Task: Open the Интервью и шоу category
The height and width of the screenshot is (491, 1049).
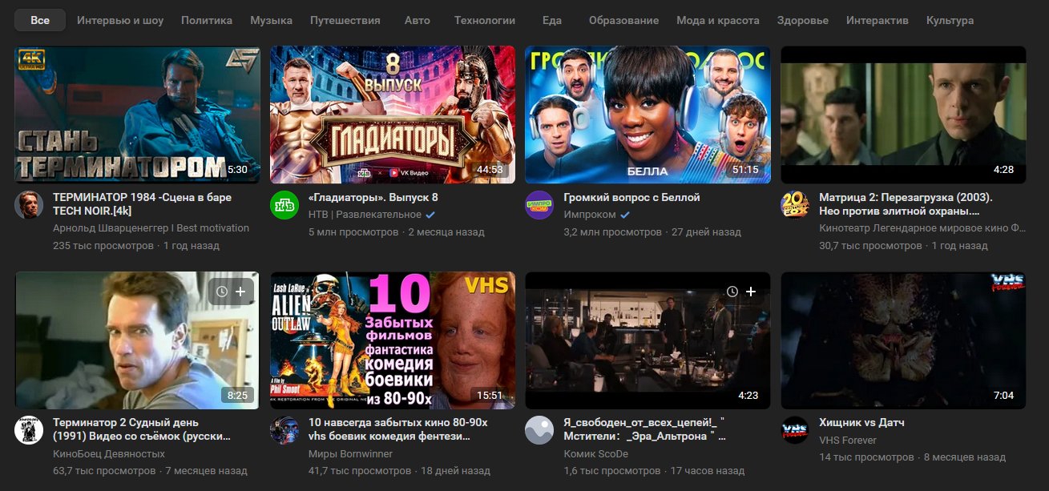Action: click(x=120, y=20)
